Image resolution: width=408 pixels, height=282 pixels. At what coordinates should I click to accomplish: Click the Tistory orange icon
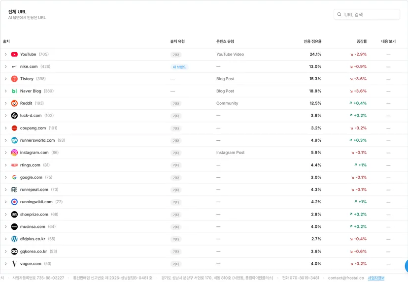14,79
